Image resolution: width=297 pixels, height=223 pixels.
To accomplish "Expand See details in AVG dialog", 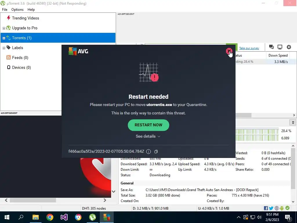I will point(148,136).
